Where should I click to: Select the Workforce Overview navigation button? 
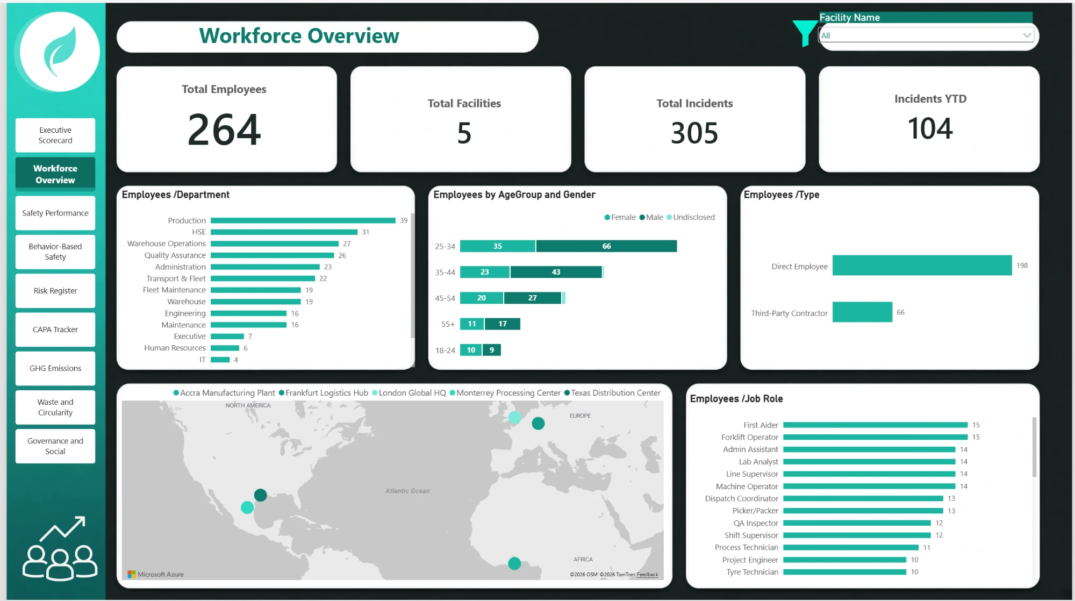(x=55, y=174)
